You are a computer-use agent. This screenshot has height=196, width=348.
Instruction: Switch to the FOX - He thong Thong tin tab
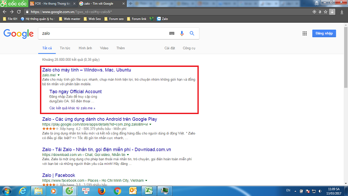click(52, 4)
